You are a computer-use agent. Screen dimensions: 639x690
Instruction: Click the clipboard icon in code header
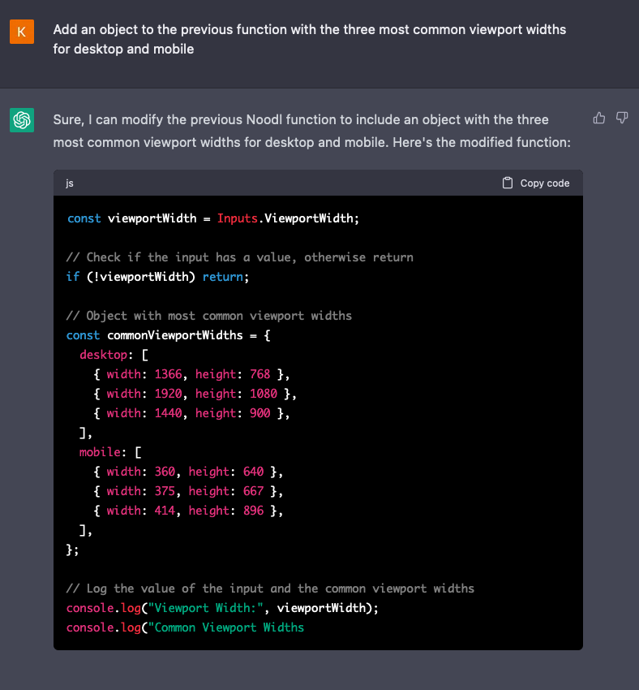coord(508,183)
